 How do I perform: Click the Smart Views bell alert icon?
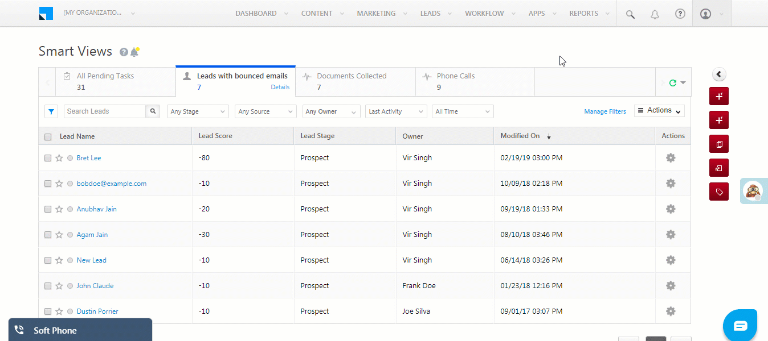click(134, 52)
